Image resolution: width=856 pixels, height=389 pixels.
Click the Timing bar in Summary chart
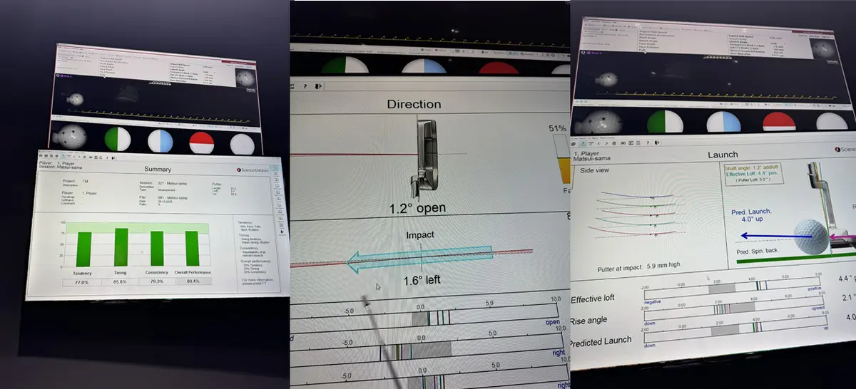(x=121, y=247)
